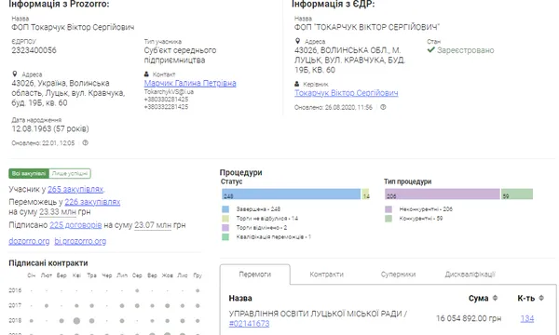Viewport: 559px width, 335px height.
Task: Click the Назва column header in table
Action: [240, 298]
